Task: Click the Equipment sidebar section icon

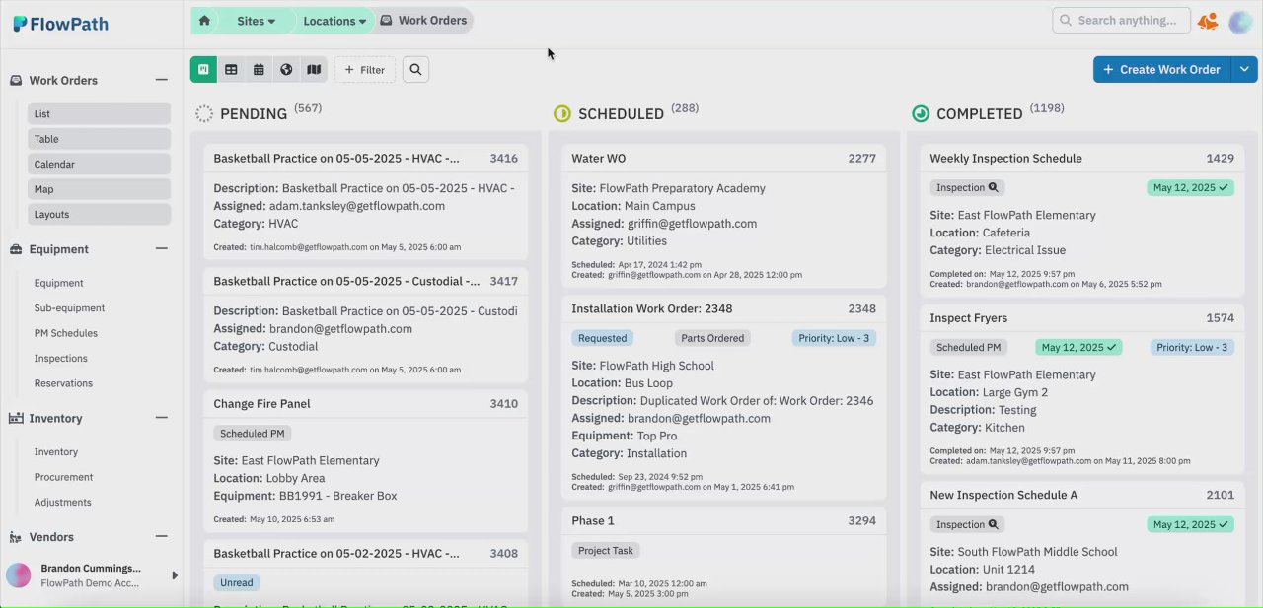Action: (x=16, y=249)
